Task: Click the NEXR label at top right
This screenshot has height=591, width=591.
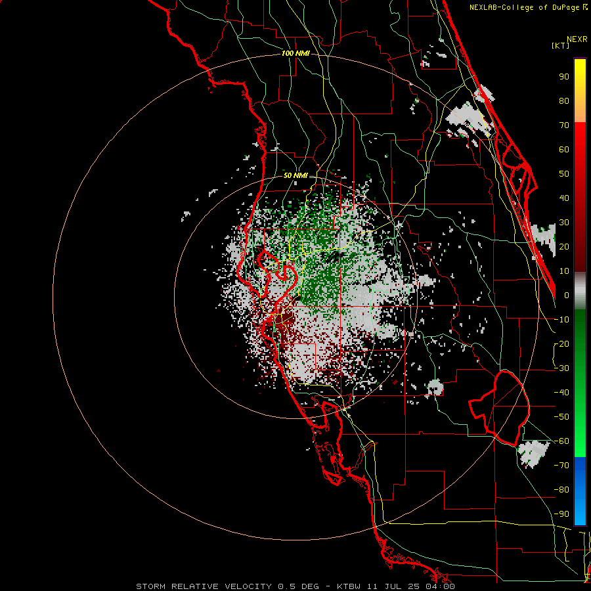Action: click(x=577, y=39)
